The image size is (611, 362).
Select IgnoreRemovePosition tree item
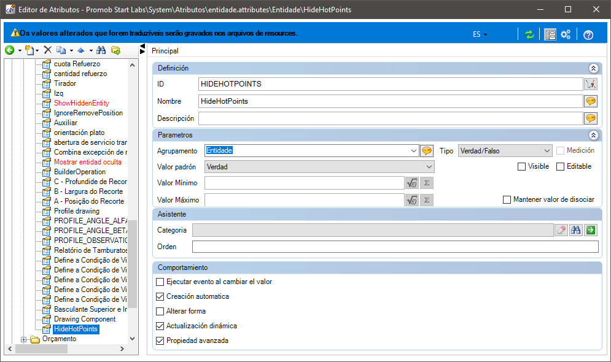pos(88,113)
